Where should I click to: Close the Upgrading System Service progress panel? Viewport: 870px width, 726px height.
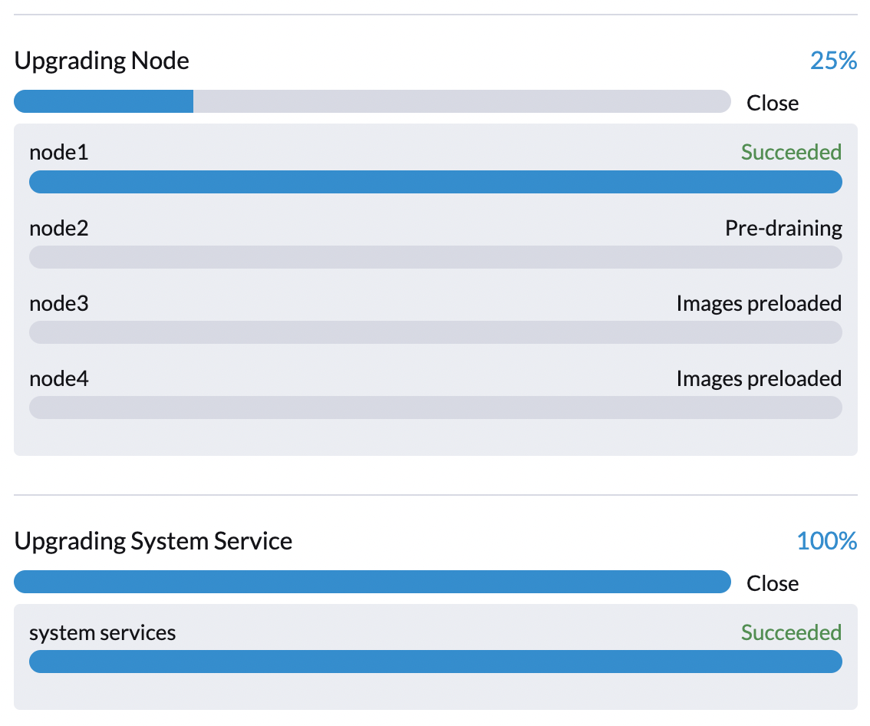772,583
